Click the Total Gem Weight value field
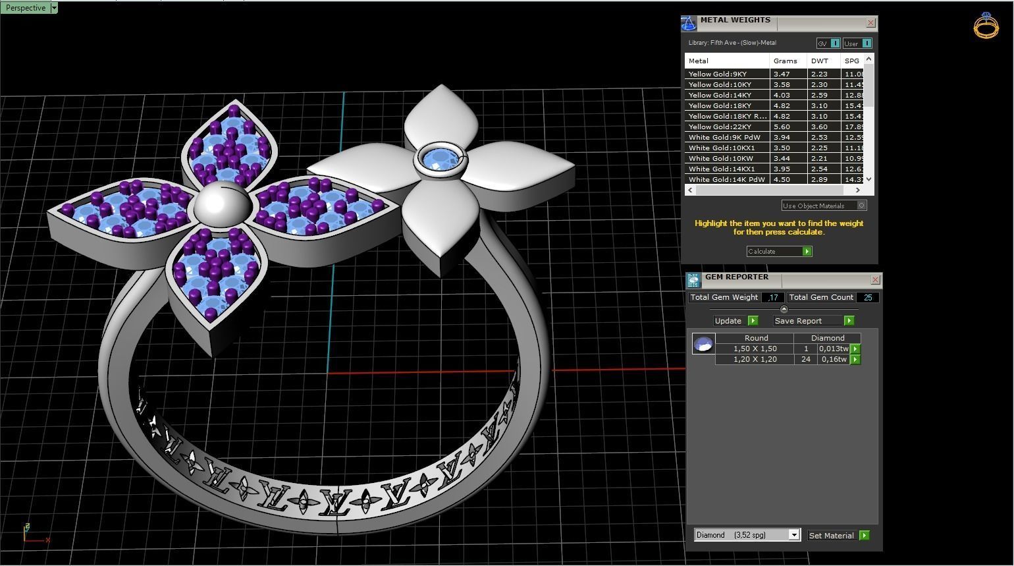Image resolution: width=1014 pixels, height=566 pixels. (x=773, y=298)
